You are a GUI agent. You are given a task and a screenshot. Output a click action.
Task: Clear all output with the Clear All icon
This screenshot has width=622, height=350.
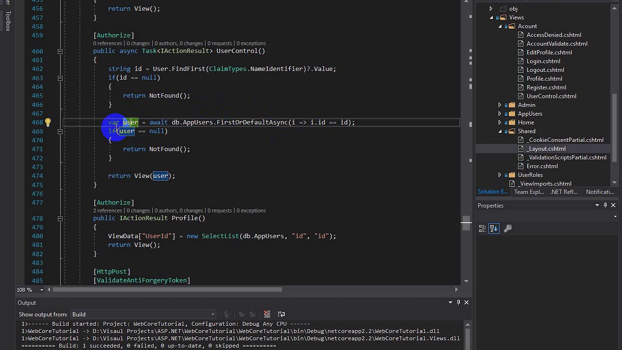tap(267, 314)
